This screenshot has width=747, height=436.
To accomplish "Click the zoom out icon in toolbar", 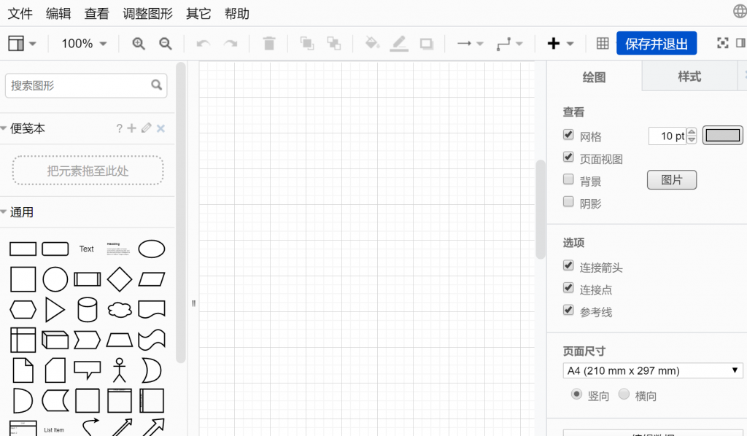I will point(165,43).
